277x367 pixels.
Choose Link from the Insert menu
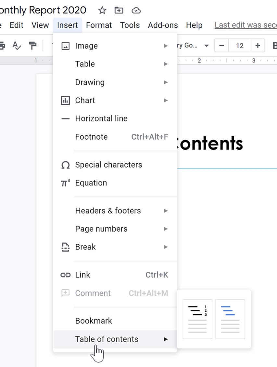click(x=82, y=275)
